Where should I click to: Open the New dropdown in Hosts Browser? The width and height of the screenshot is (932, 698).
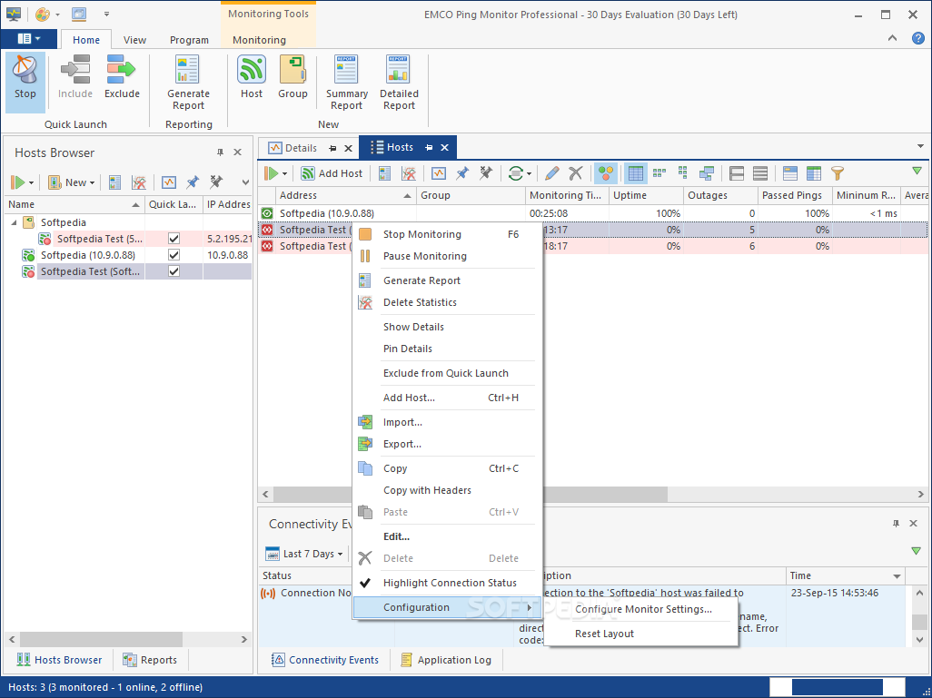(72, 182)
